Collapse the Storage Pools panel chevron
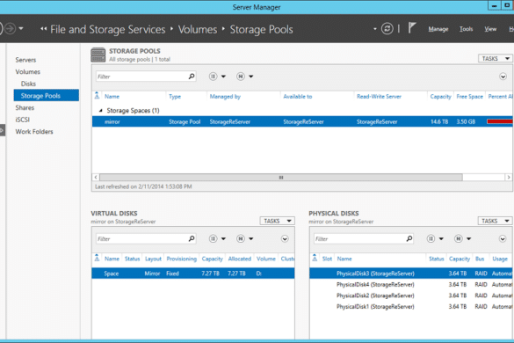 (503, 77)
